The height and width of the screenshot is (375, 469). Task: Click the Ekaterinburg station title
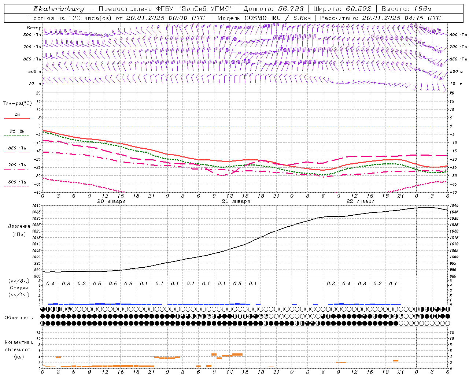point(59,9)
